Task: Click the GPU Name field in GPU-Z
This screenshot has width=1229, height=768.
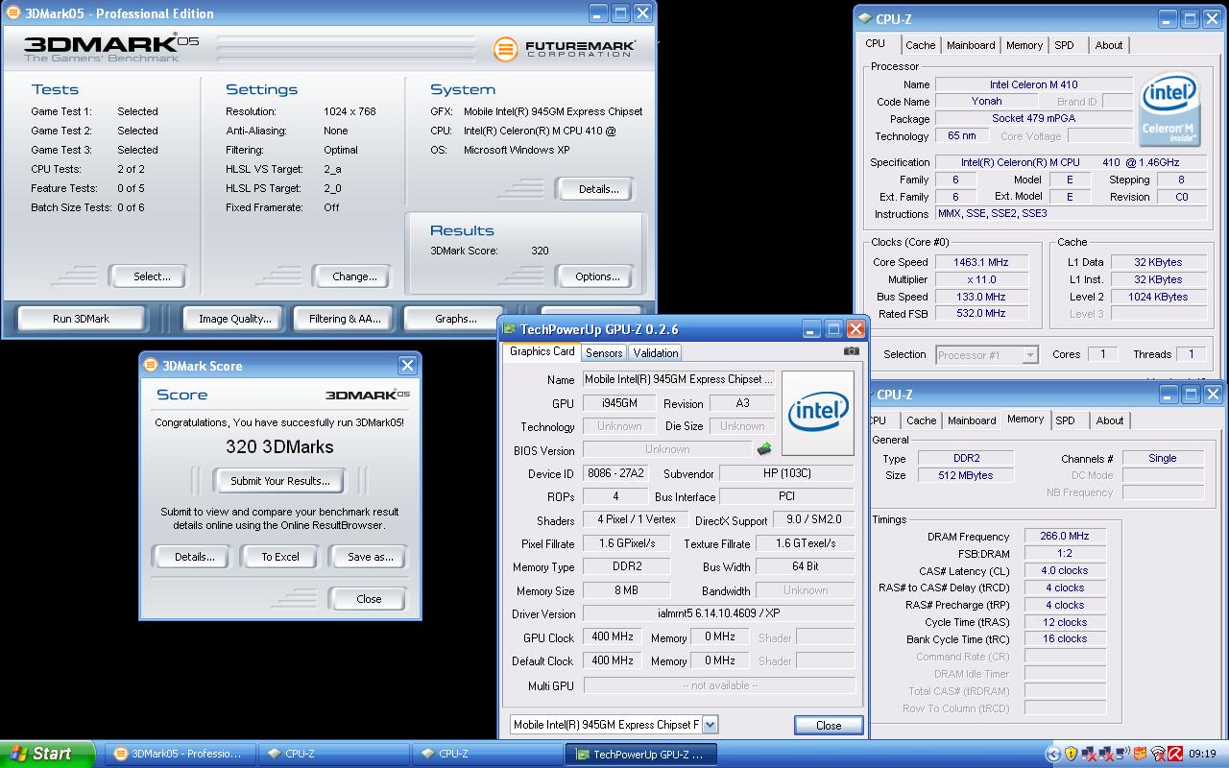Action: (x=678, y=379)
